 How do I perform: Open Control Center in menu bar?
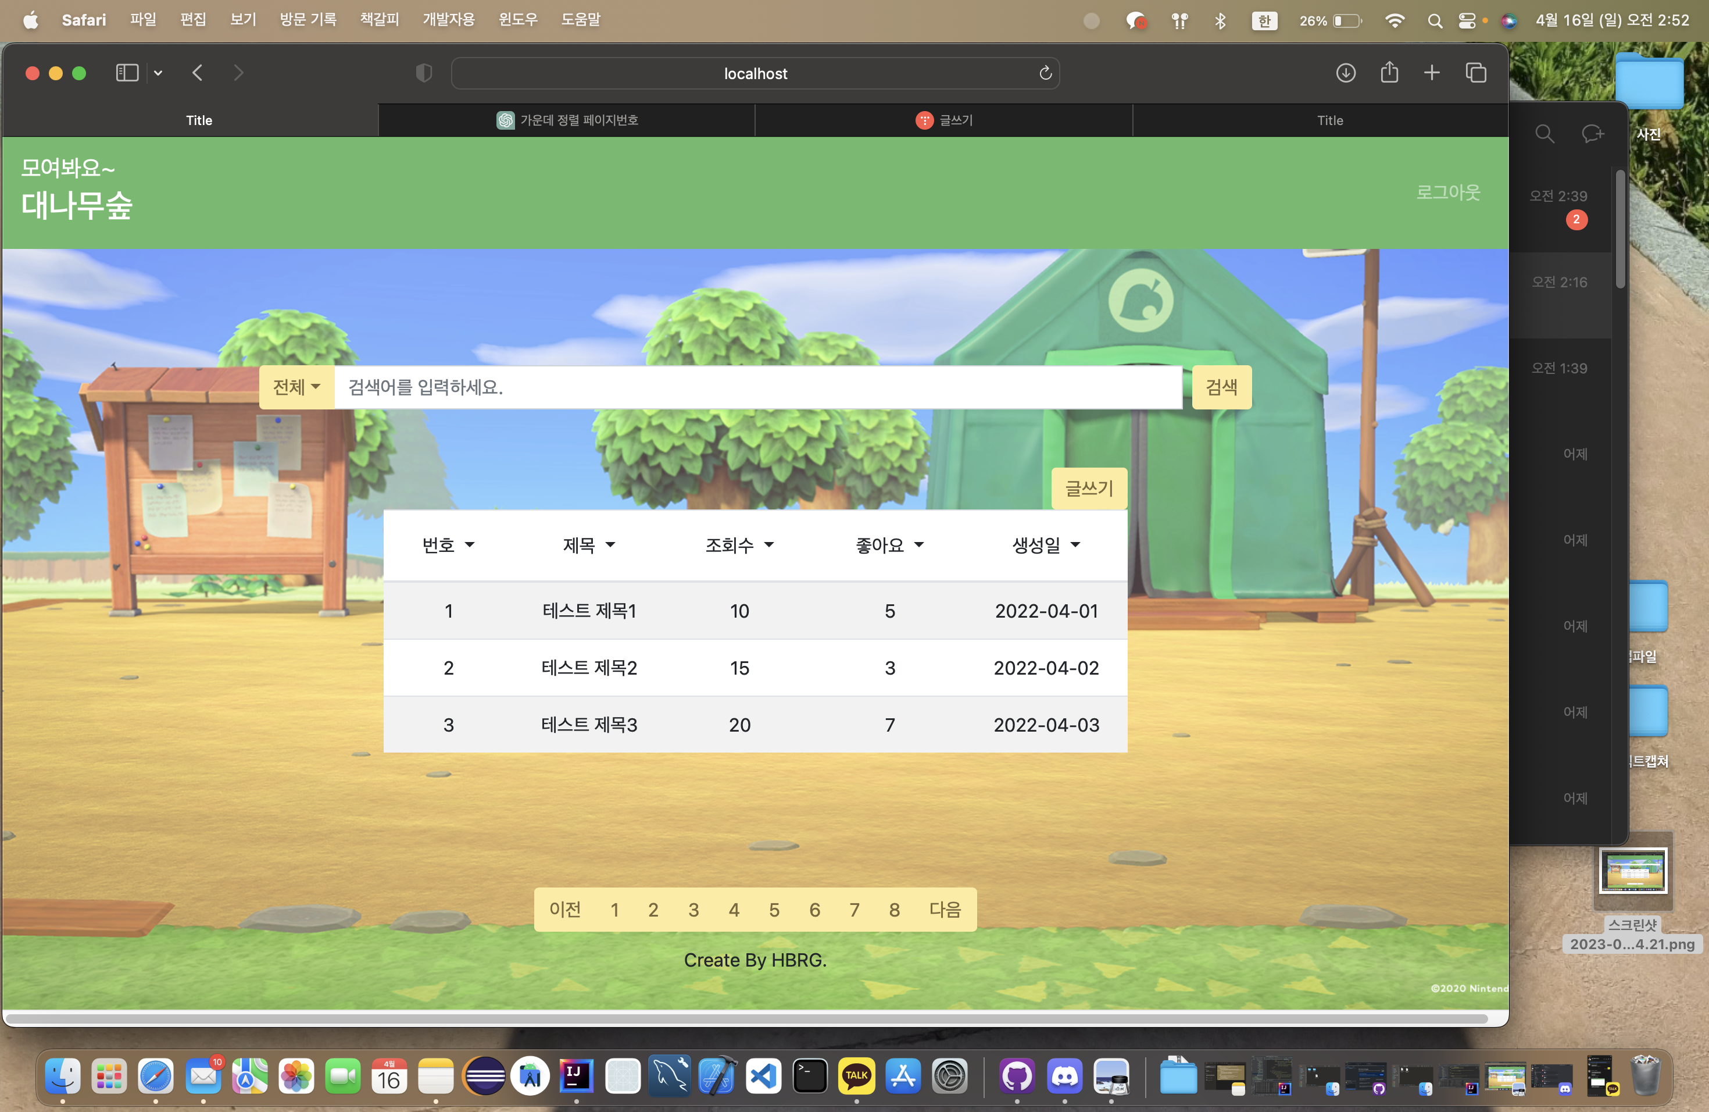click(1466, 21)
